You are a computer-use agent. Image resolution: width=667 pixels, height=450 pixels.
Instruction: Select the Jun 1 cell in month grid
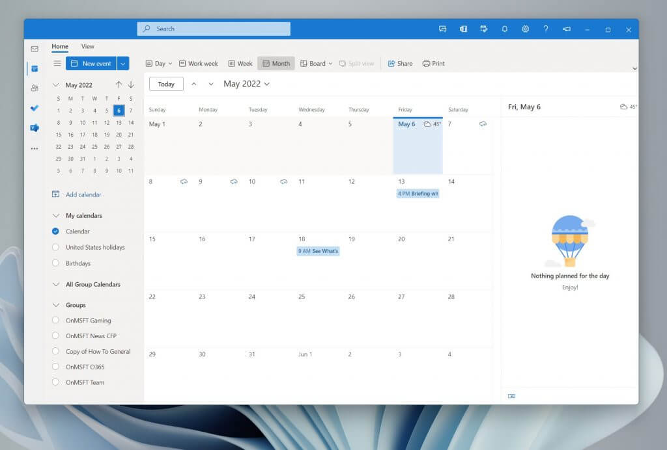(319, 375)
